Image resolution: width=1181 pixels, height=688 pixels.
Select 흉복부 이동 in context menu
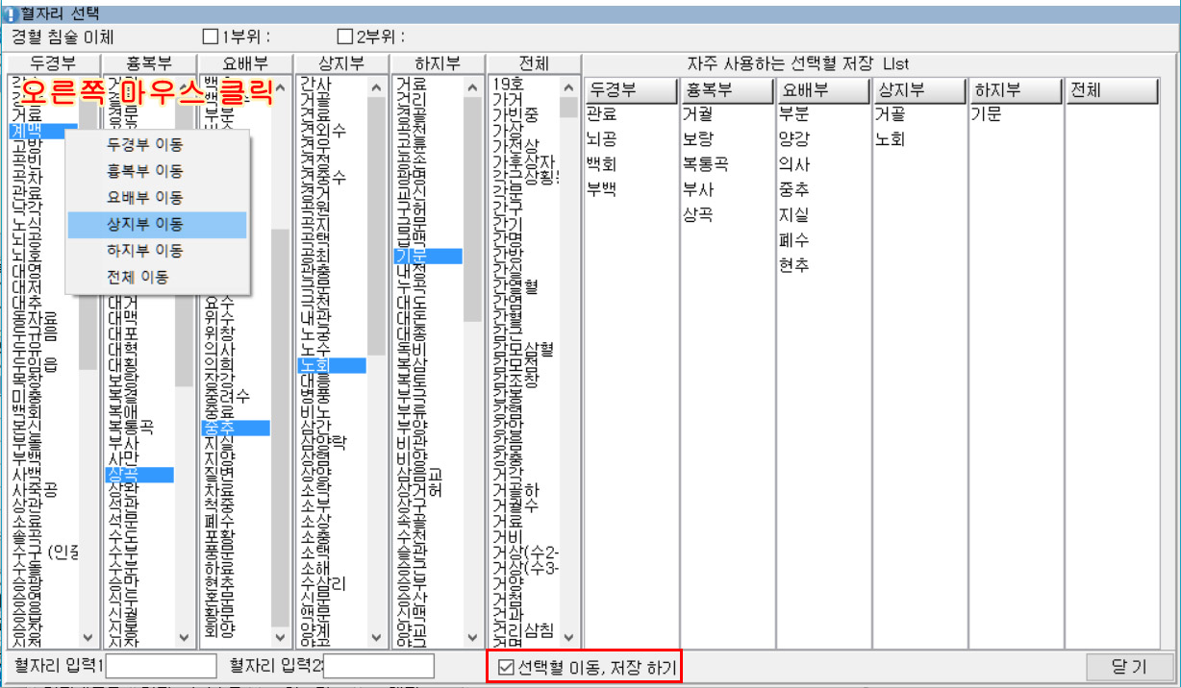(x=144, y=172)
